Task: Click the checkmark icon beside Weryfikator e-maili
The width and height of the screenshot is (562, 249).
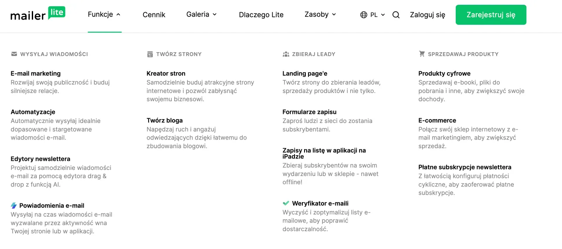Action: click(x=286, y=203)
